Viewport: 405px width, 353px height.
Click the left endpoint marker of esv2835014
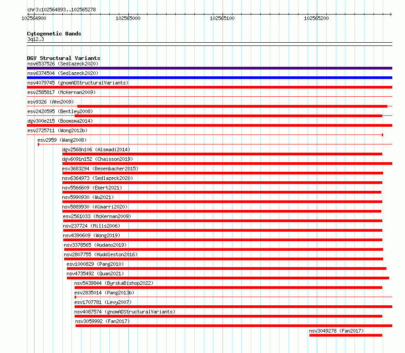75,297
